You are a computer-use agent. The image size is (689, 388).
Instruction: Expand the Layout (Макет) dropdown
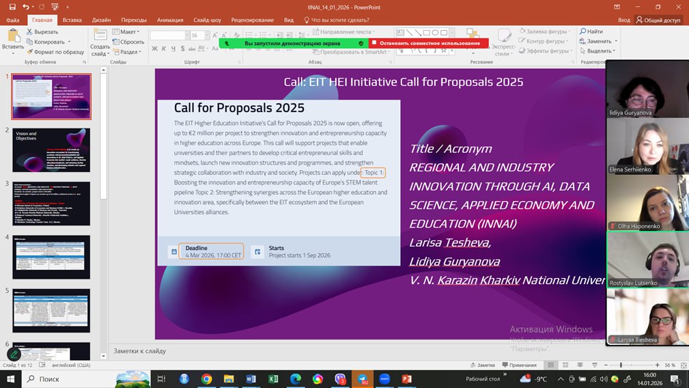(128, 32)
